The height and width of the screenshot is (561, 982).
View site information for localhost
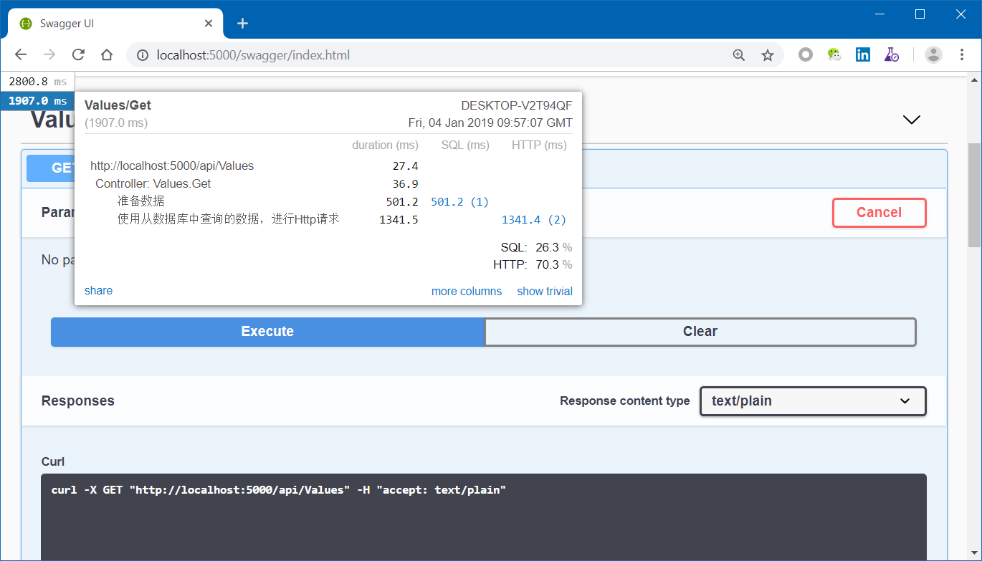click(x=143, y=55)
